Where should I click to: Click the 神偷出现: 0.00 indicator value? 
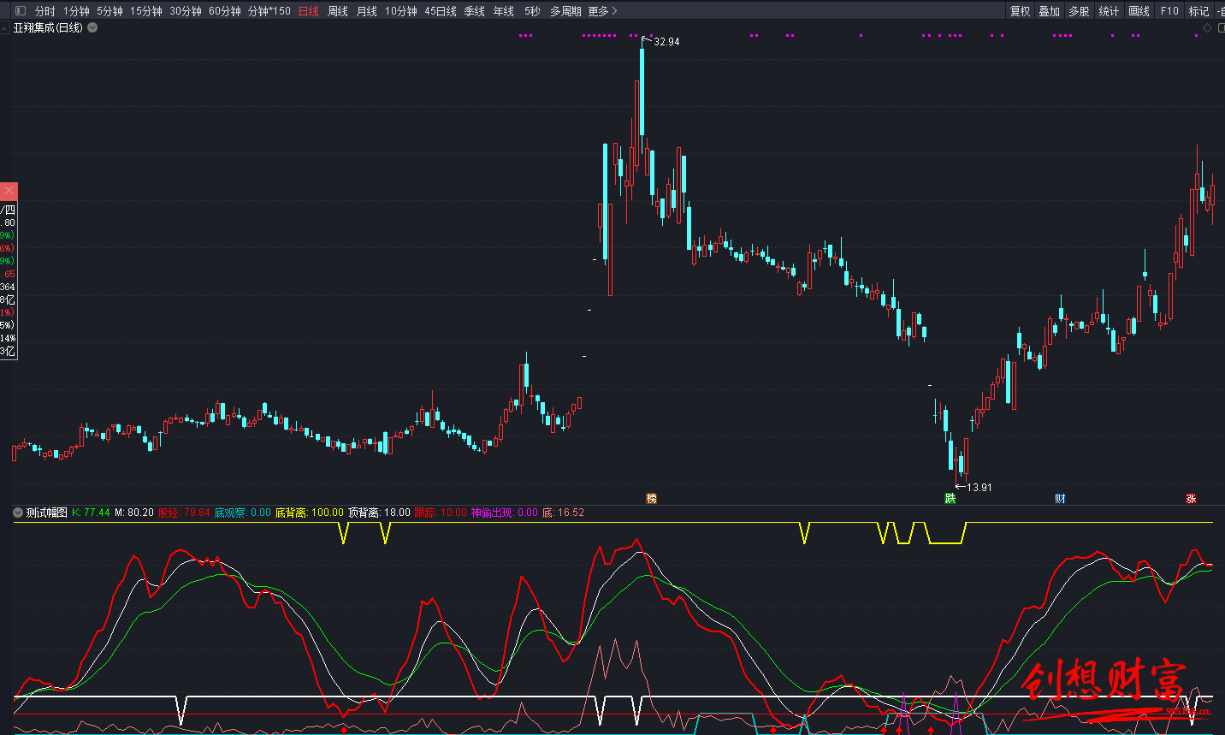coord(505,513)
